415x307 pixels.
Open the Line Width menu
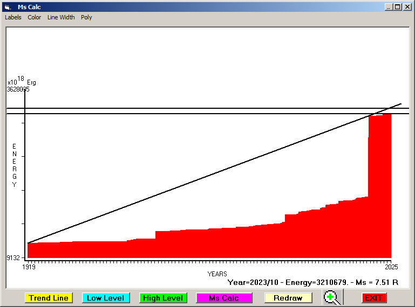coord(61,17)
